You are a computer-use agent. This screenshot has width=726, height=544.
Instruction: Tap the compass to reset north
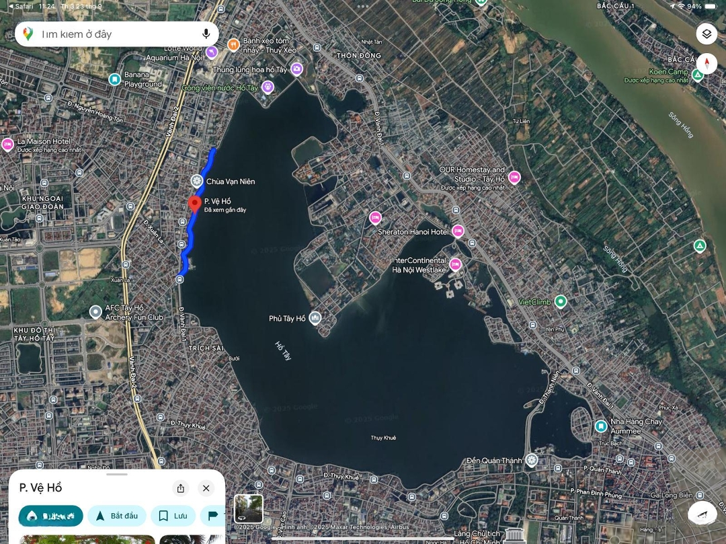[707, 65]
